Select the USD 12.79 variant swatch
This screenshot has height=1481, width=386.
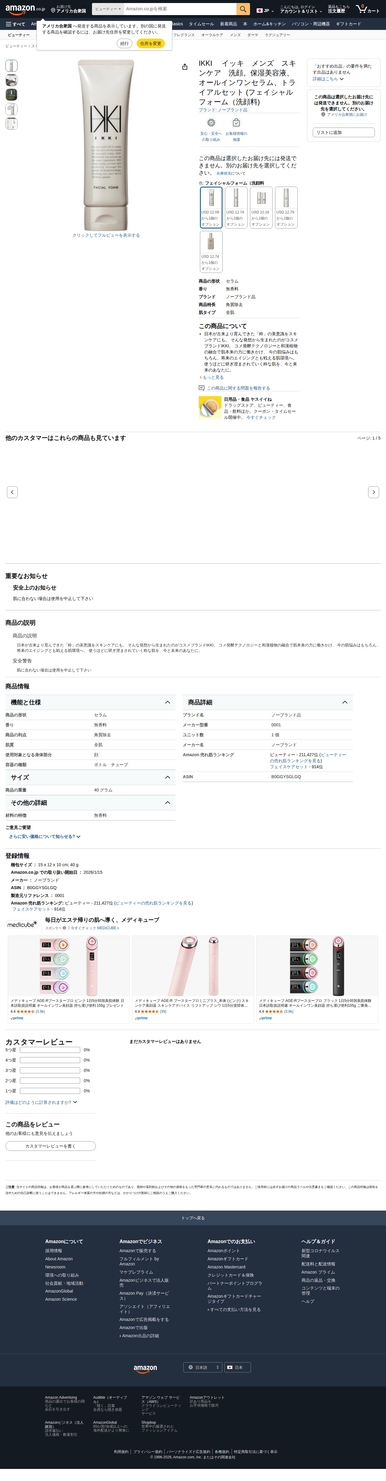[286, 207]
